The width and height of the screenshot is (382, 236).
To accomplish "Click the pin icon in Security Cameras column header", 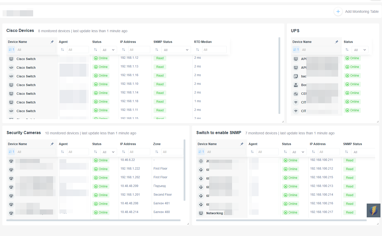I will (x=52, y=144).
